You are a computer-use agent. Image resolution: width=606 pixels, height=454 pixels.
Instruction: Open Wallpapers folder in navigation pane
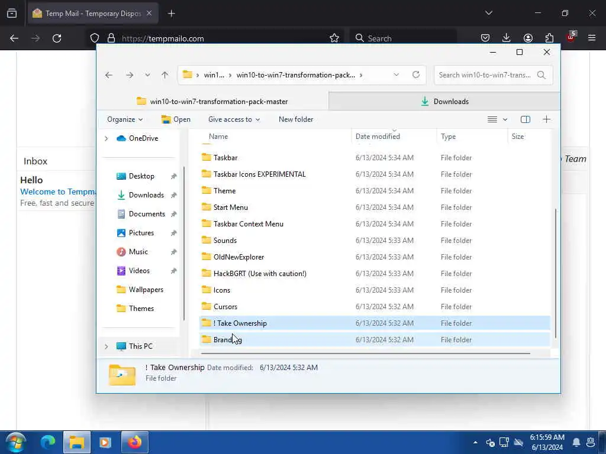140,290
